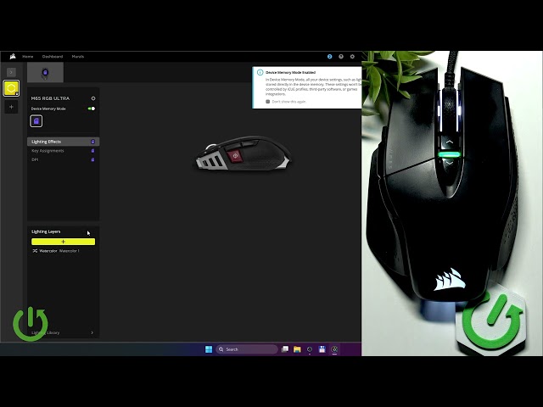
Task: Click memory icon beside DPI
Action: (92, 159)
